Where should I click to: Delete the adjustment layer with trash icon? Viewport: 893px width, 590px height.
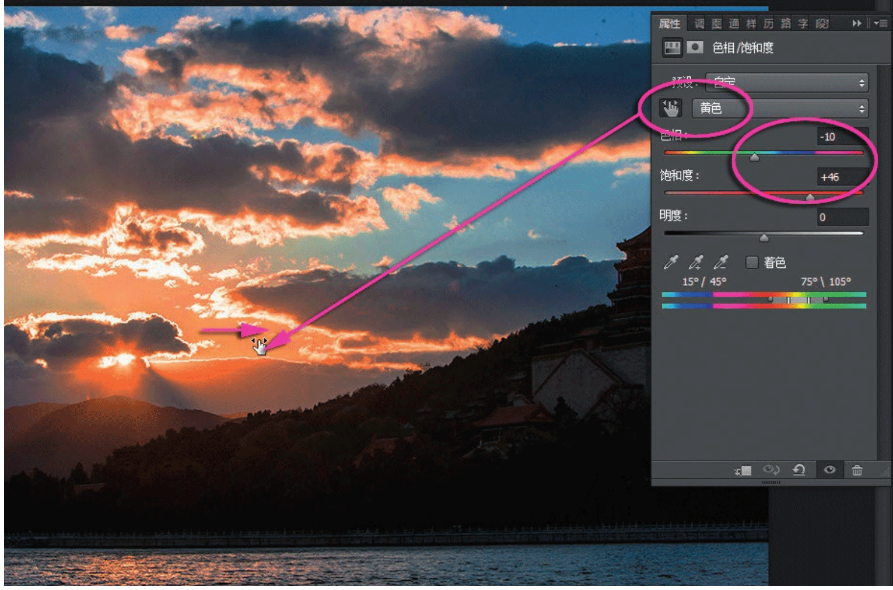[857, 470]
